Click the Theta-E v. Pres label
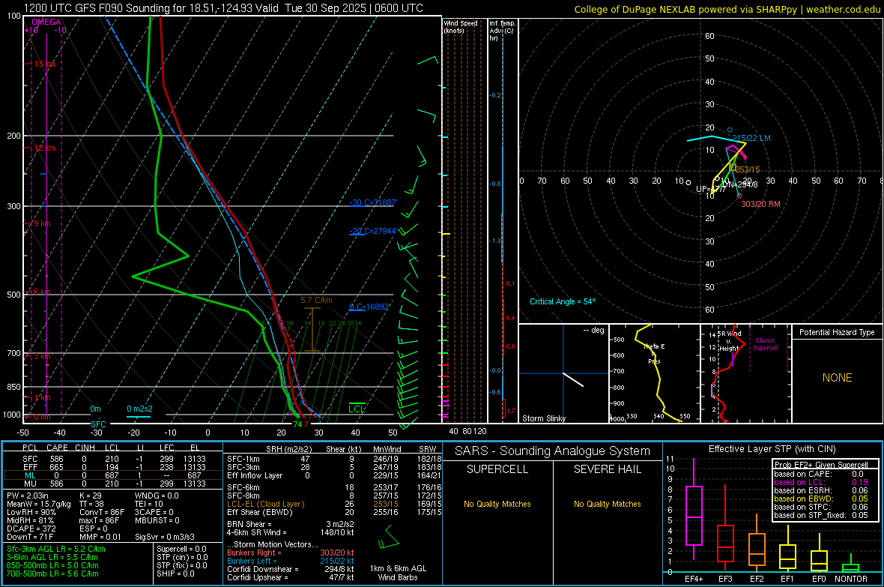884x587 pixels. click(x=654, y=354)
